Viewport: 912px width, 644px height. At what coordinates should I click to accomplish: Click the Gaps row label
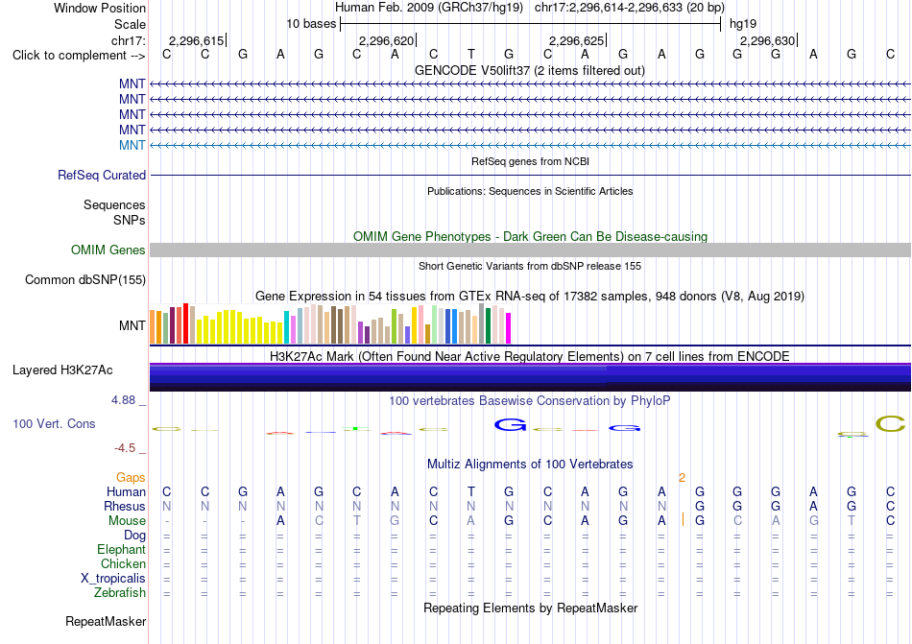131,477
